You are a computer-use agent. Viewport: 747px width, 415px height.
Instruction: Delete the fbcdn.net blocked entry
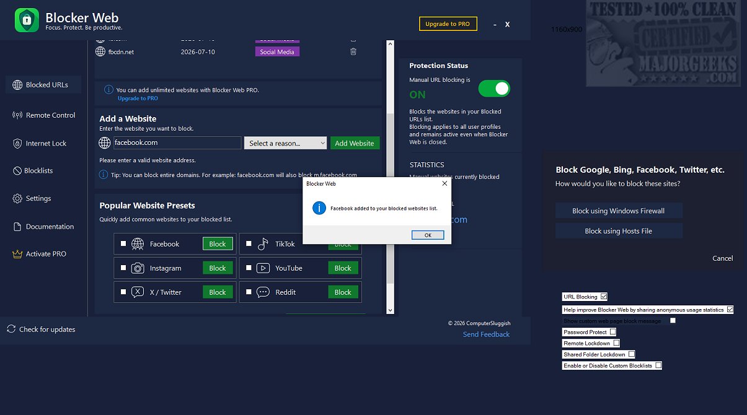pos(353,52)
